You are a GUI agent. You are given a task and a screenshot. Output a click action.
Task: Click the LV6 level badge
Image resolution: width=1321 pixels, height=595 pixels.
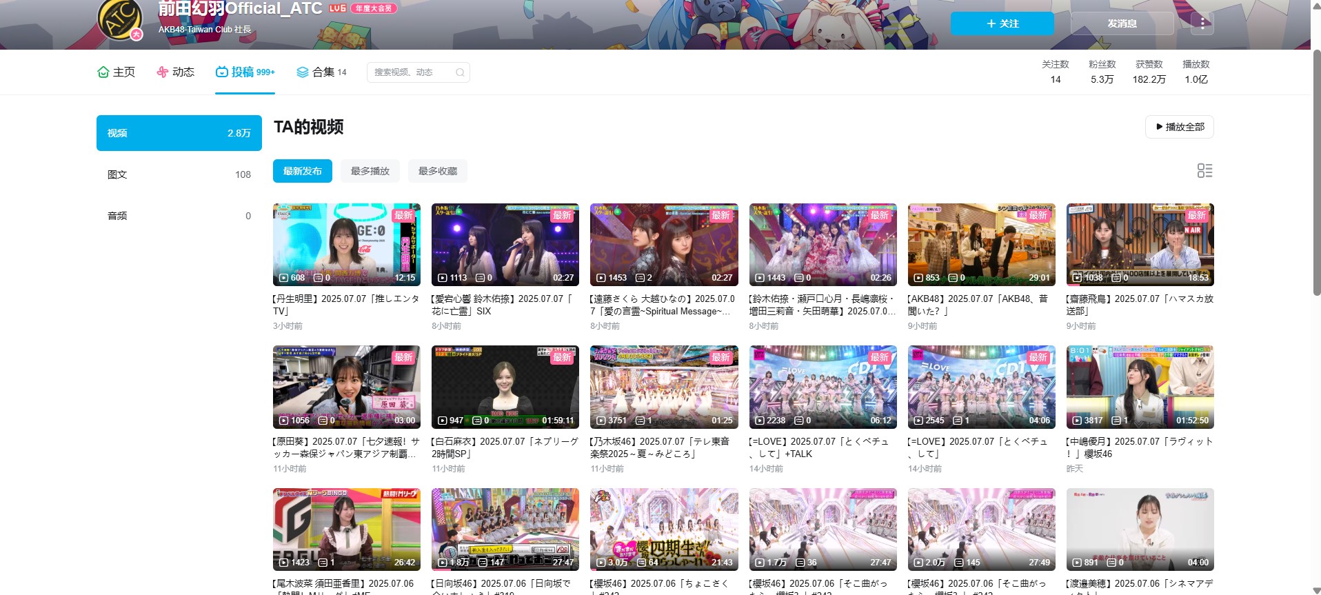338,8
